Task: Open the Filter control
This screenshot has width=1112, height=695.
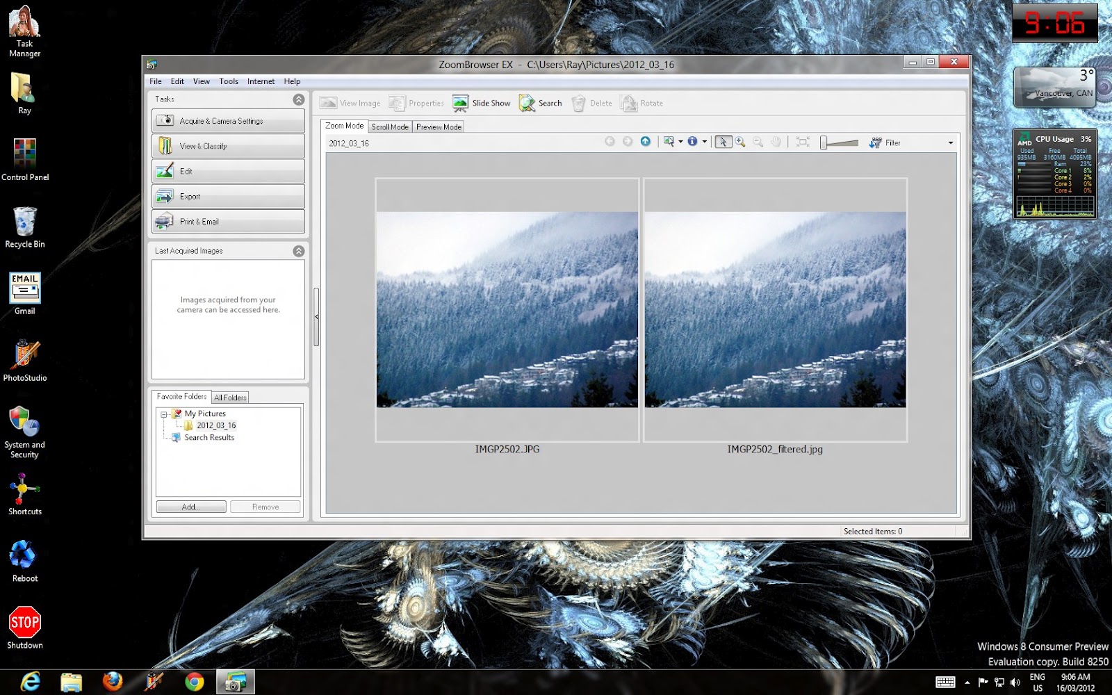Action: click(x=884, y=142)
